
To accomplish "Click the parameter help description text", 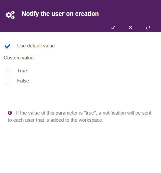I will click(80, 117).
